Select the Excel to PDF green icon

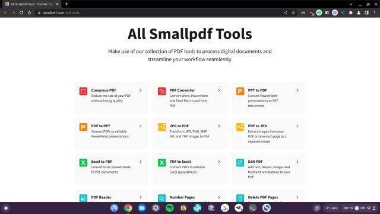click(x=83, y=162)
